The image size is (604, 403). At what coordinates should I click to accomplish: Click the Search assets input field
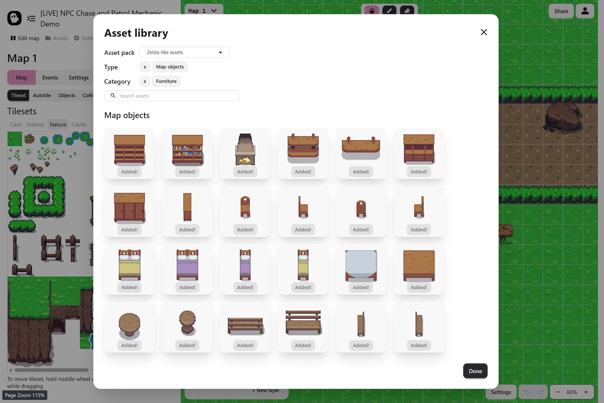click(172, 96)
